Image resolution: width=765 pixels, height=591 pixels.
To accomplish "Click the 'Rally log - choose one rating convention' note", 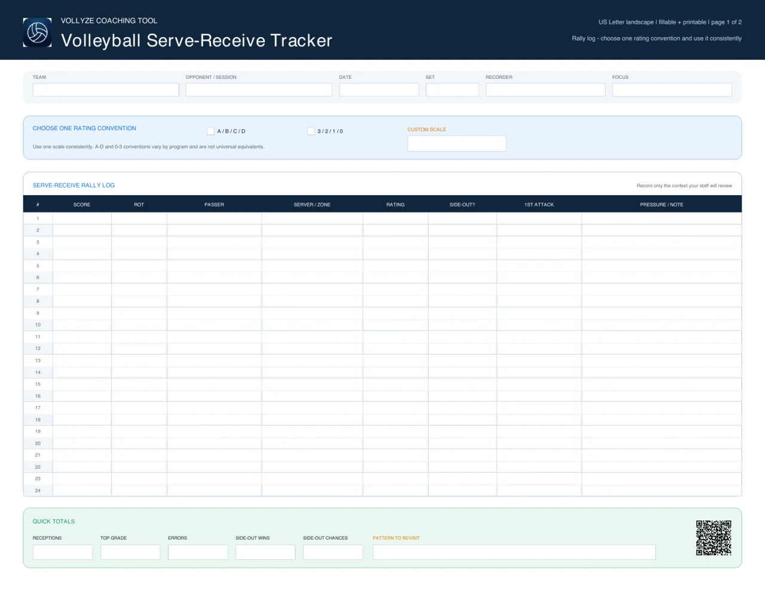I will pyautogui.click(x=657, y=38).
